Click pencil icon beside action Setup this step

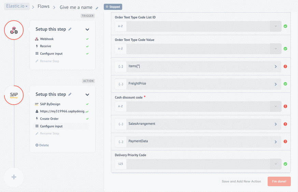[x=70, y=94]
